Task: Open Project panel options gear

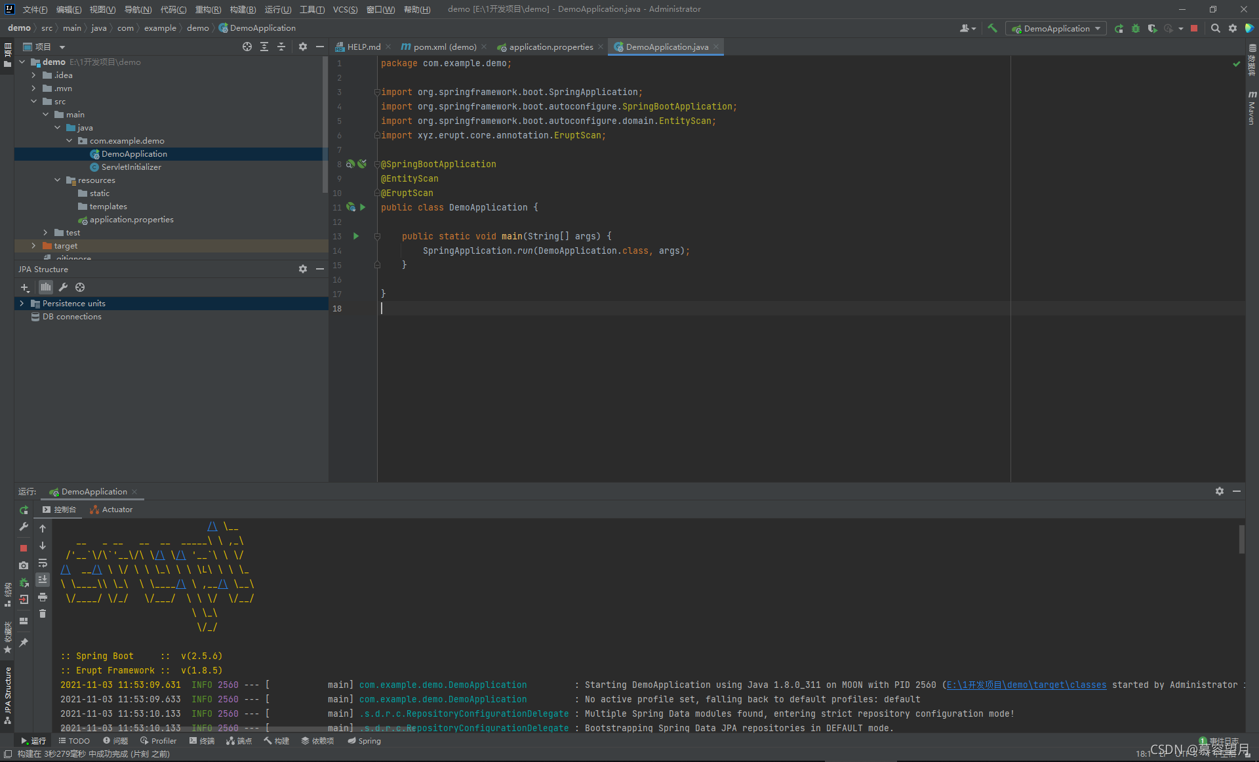Action: tap(303, 47)
